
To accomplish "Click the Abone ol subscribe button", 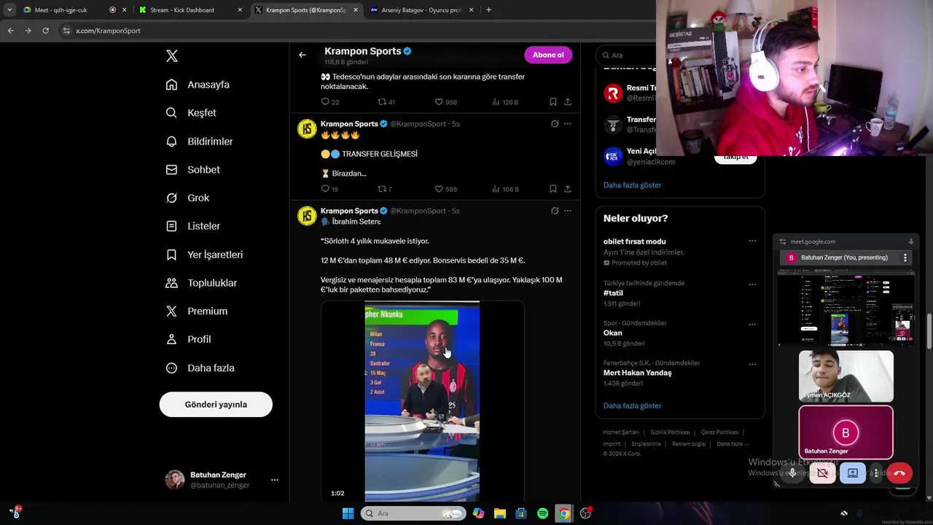I will [548, 55].
